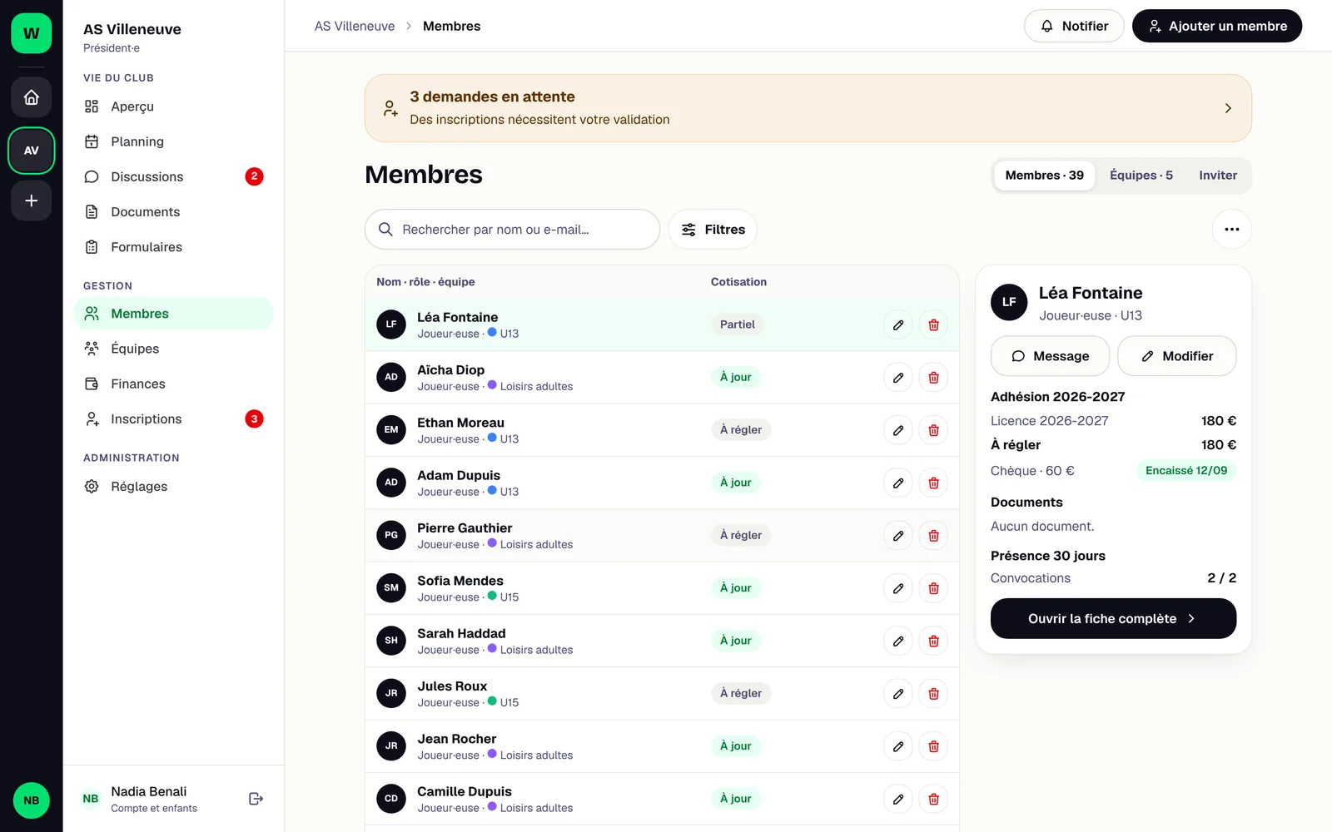Click Modifier in the detail panel
The width and height of the screenshot is (1332, 832).
click(1177, 356)
